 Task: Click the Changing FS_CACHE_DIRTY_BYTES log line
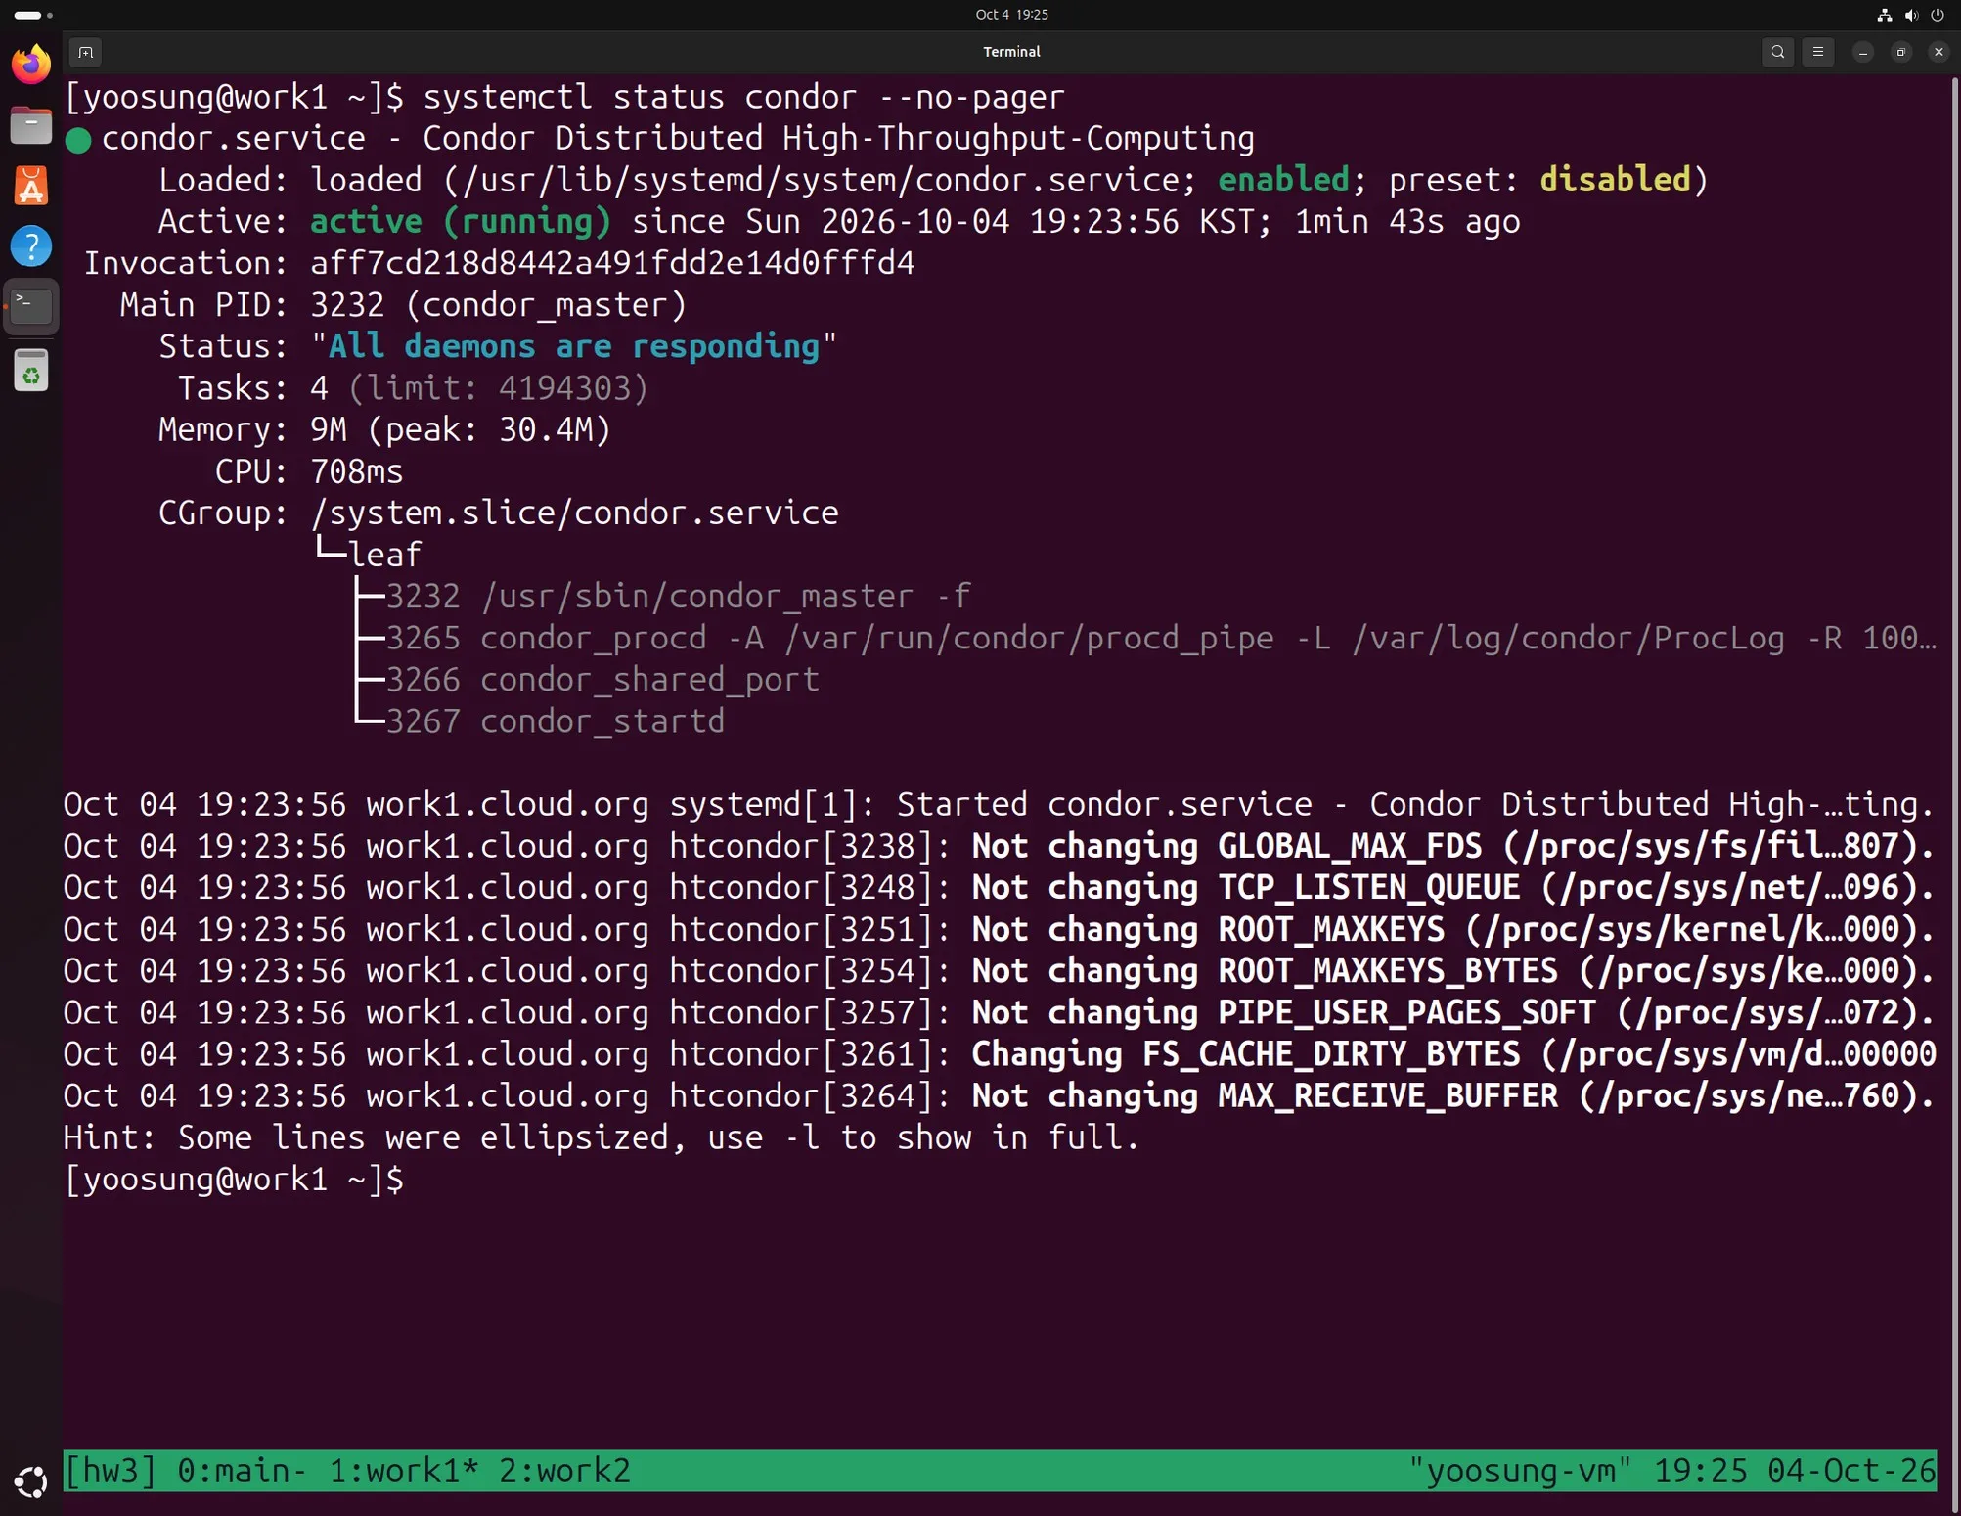coord(1000,1054)
